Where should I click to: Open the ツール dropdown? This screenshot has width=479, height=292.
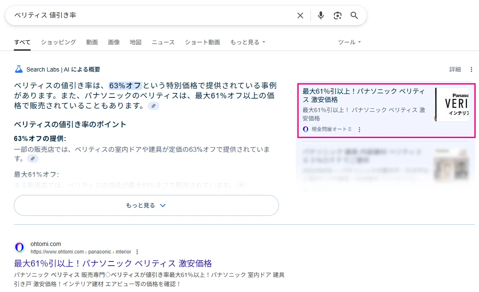point(349,42)
